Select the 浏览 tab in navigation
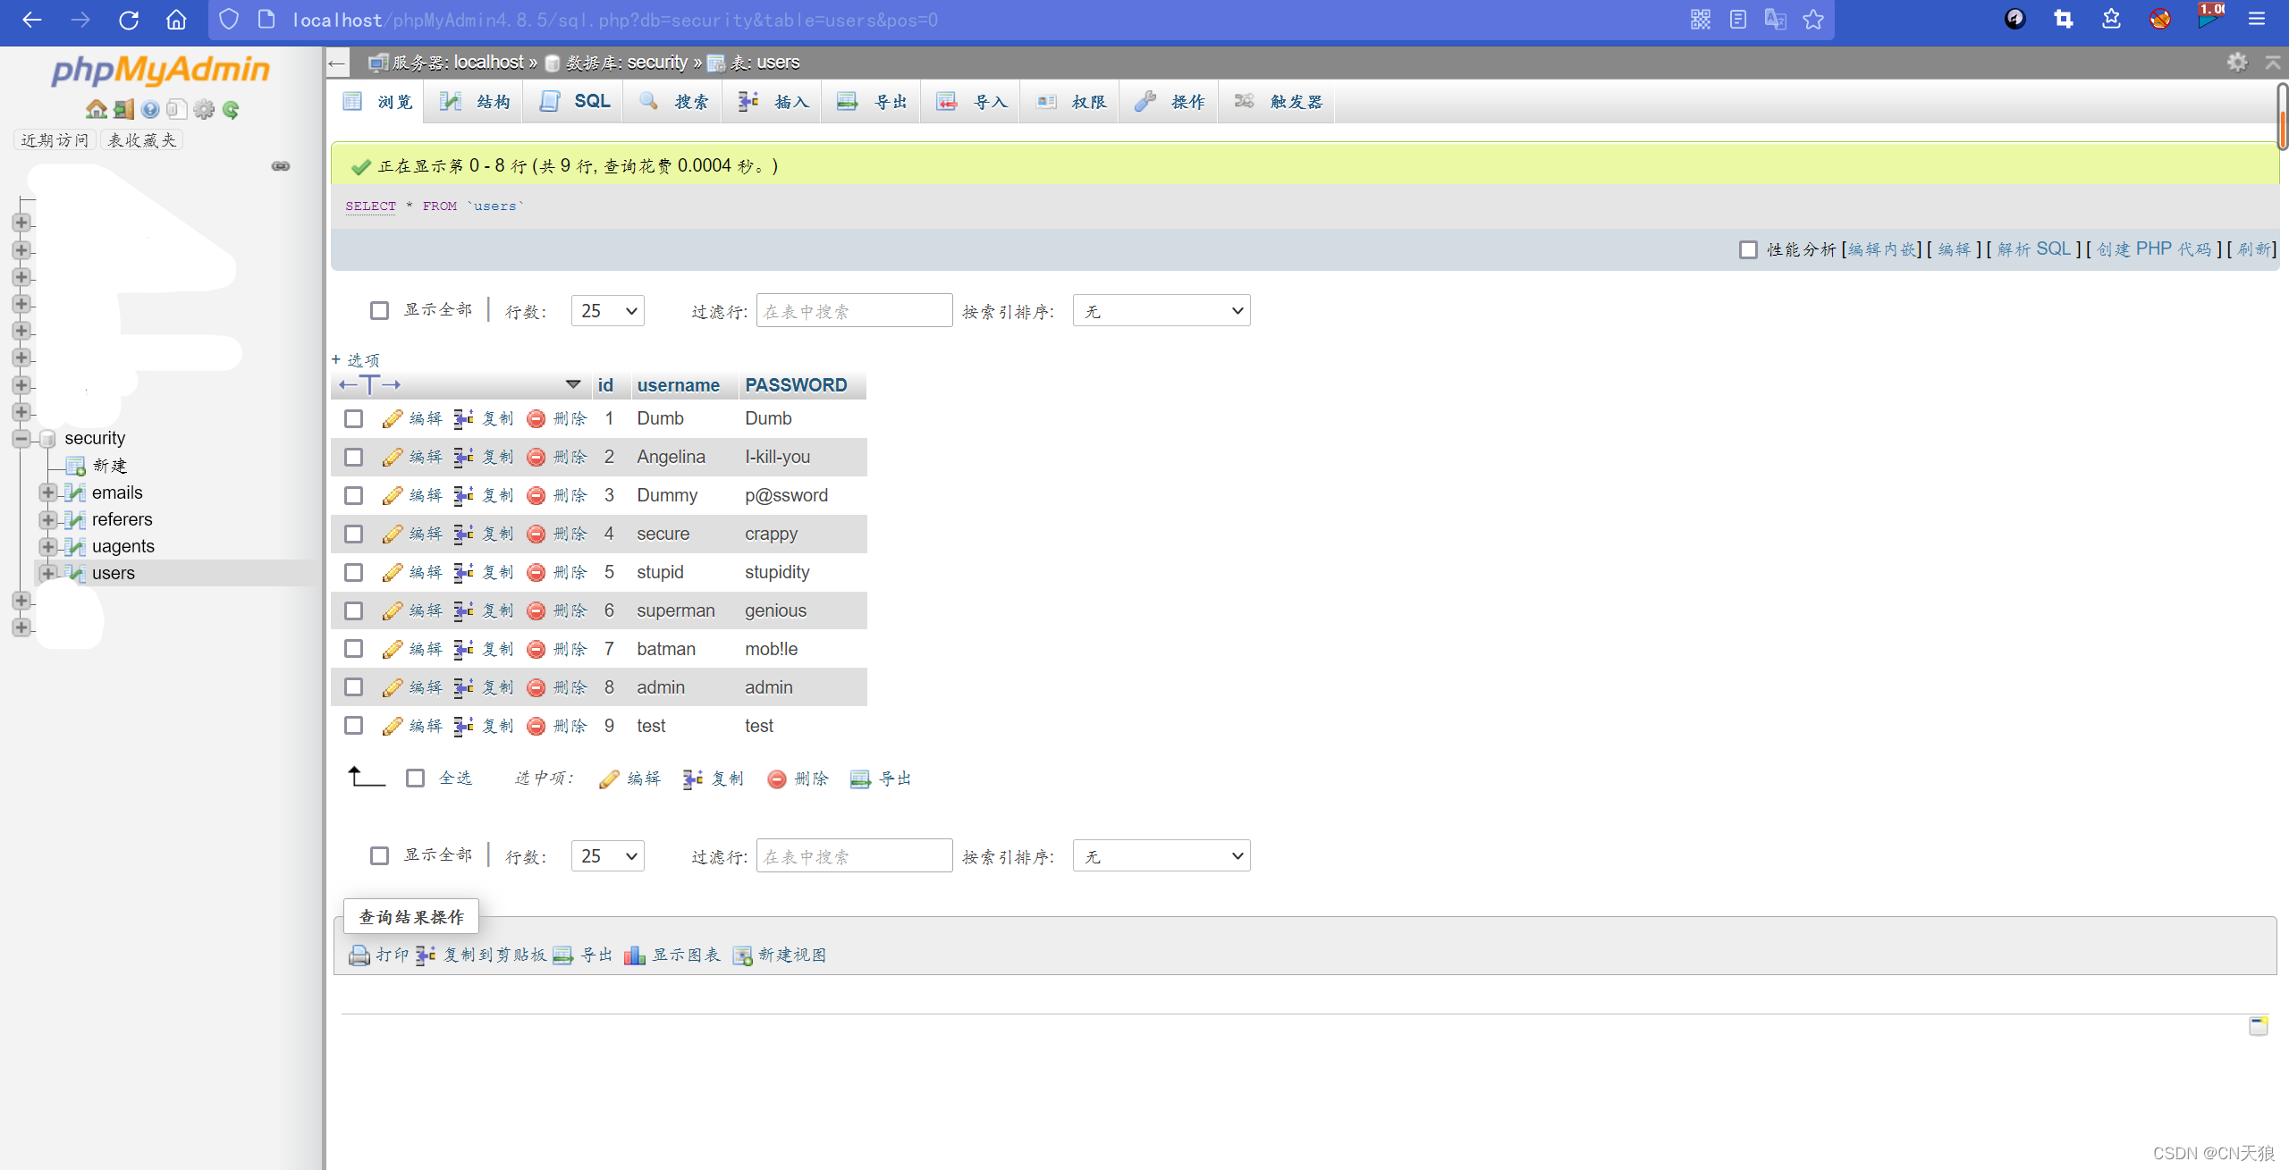 pyautogui.click(x=393, y=102)
